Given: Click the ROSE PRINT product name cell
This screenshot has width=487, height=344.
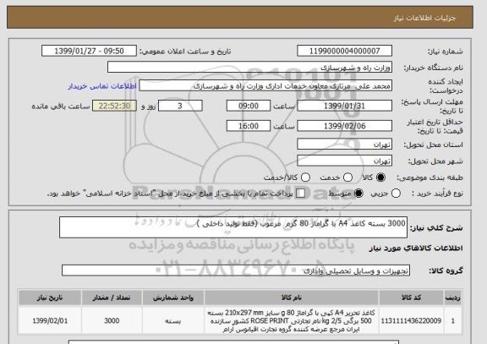Looking at the screenshot, I should point(292,320).
